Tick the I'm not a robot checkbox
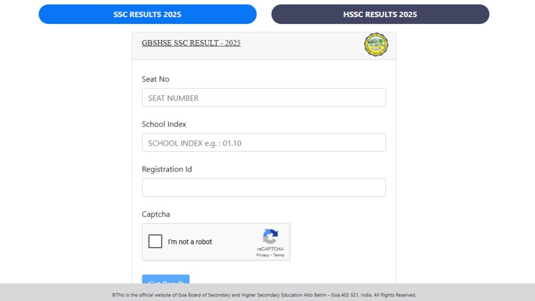Screen dimensions: 535x301 155,241
